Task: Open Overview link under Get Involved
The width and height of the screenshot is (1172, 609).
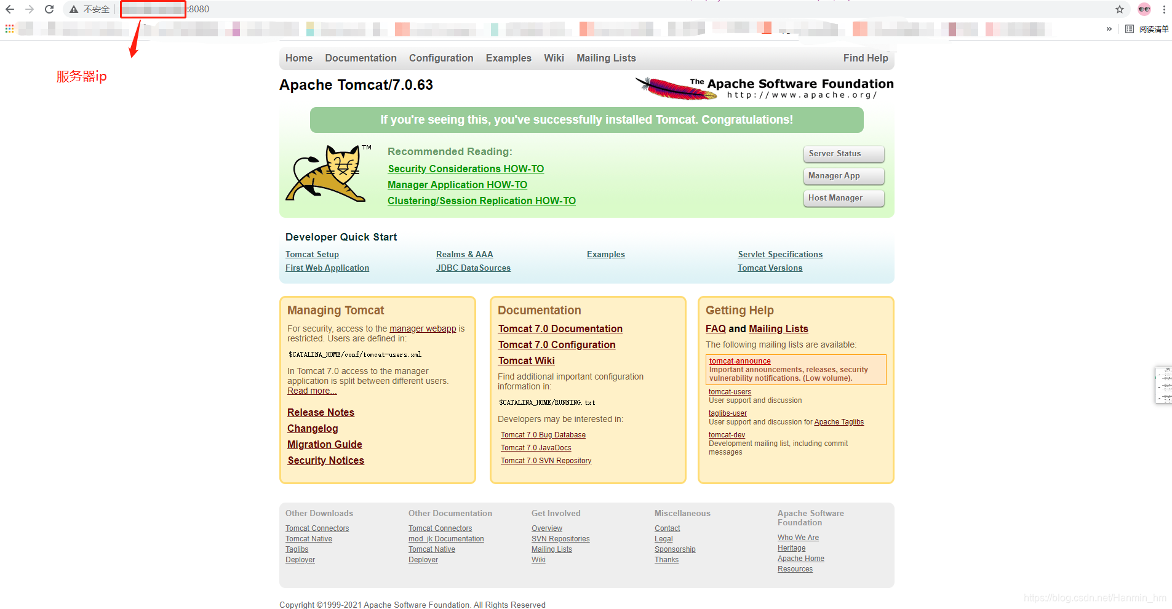Action: 547,528
